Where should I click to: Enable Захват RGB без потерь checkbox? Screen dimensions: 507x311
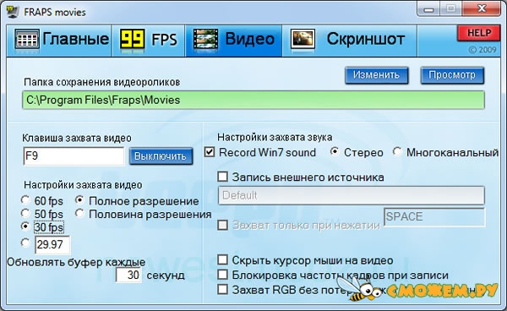pos(222,289)
